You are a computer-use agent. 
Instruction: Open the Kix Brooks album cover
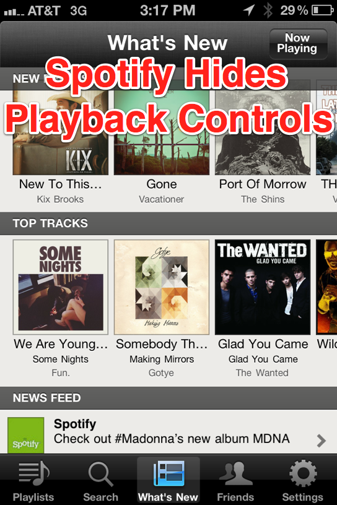tap(61, 132)
